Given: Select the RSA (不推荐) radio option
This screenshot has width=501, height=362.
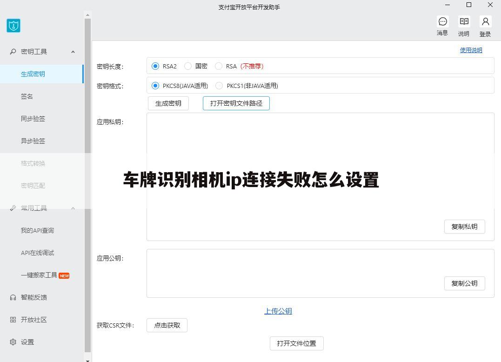Looking at the screenshot, I should pos(219,66).
